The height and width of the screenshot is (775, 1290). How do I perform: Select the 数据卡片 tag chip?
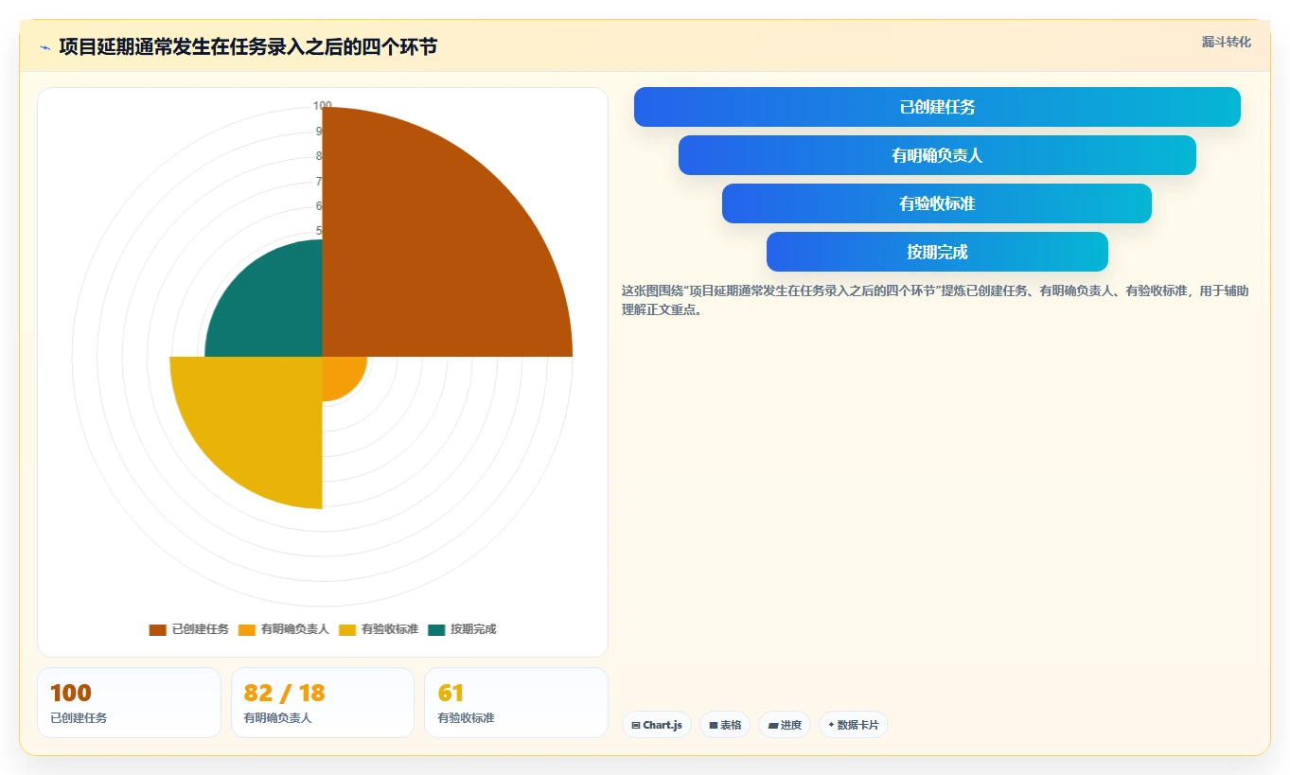(854, 725)
